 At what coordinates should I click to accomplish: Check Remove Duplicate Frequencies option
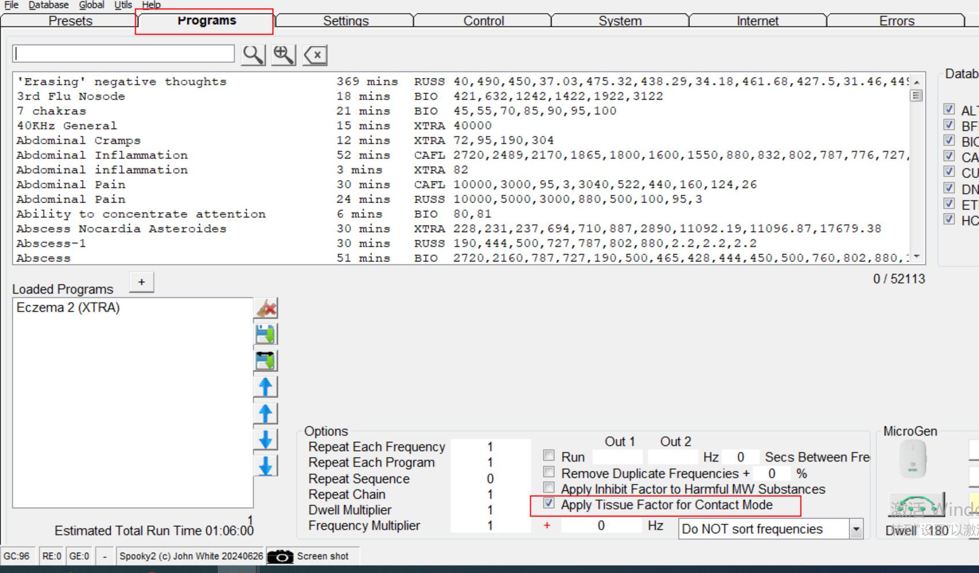549,472
